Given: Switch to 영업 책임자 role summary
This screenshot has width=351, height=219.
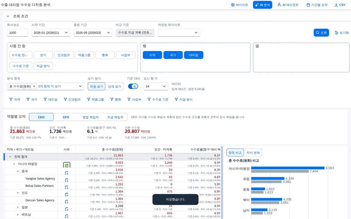Looking at the screenshot, I should 90,117.
